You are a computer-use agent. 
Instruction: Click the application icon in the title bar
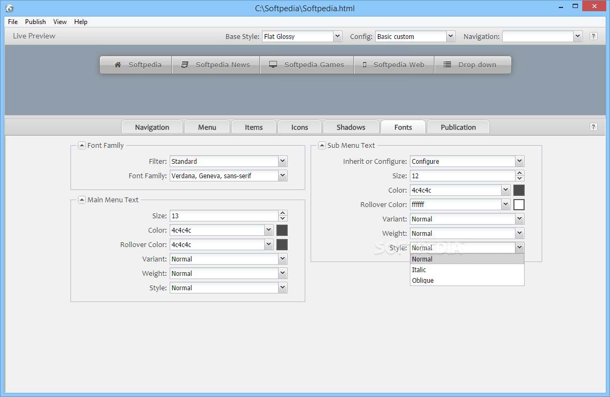pyautogui.click(x=10, y=8)
